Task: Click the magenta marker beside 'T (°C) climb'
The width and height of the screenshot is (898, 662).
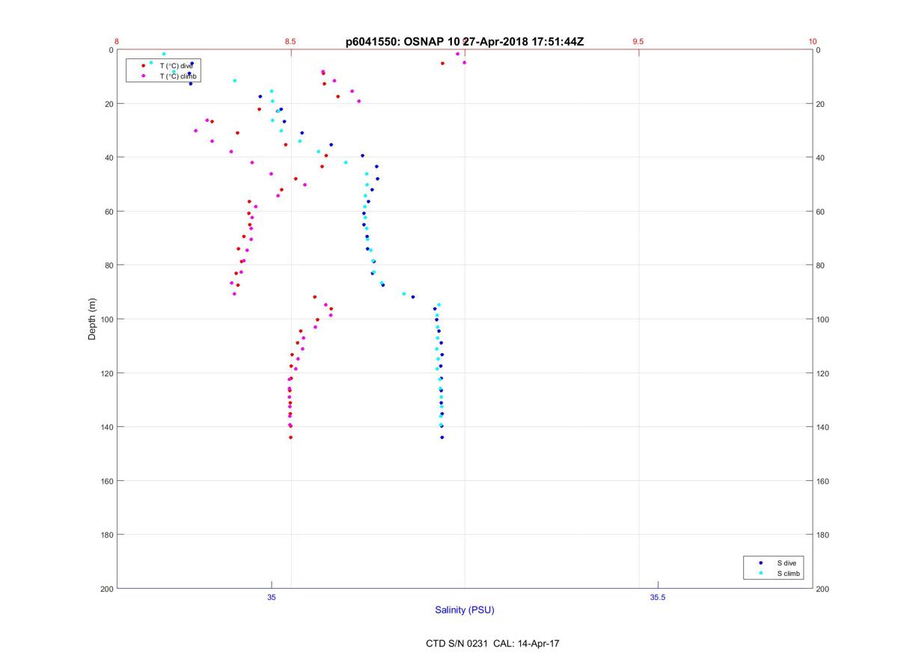Action: (x=143, y=76)
